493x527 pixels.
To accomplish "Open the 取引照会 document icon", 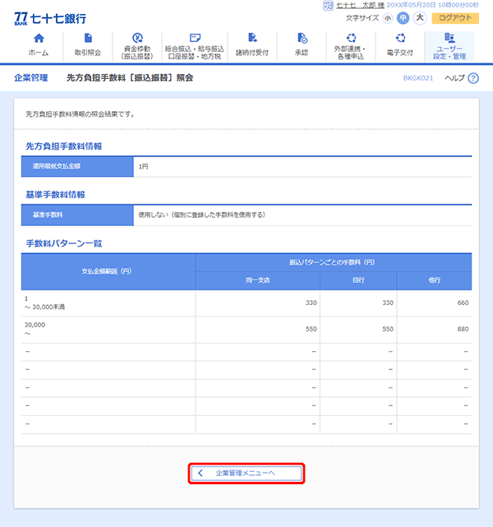I will (x=88, y=38).
